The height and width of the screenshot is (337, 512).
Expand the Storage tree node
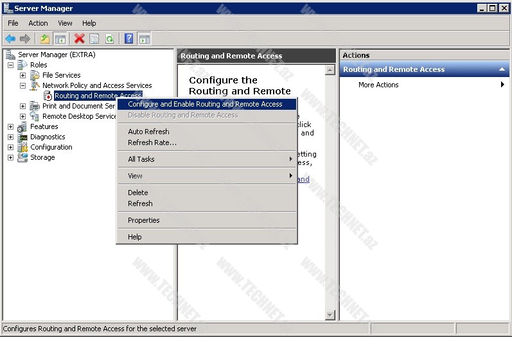[10, 157]
